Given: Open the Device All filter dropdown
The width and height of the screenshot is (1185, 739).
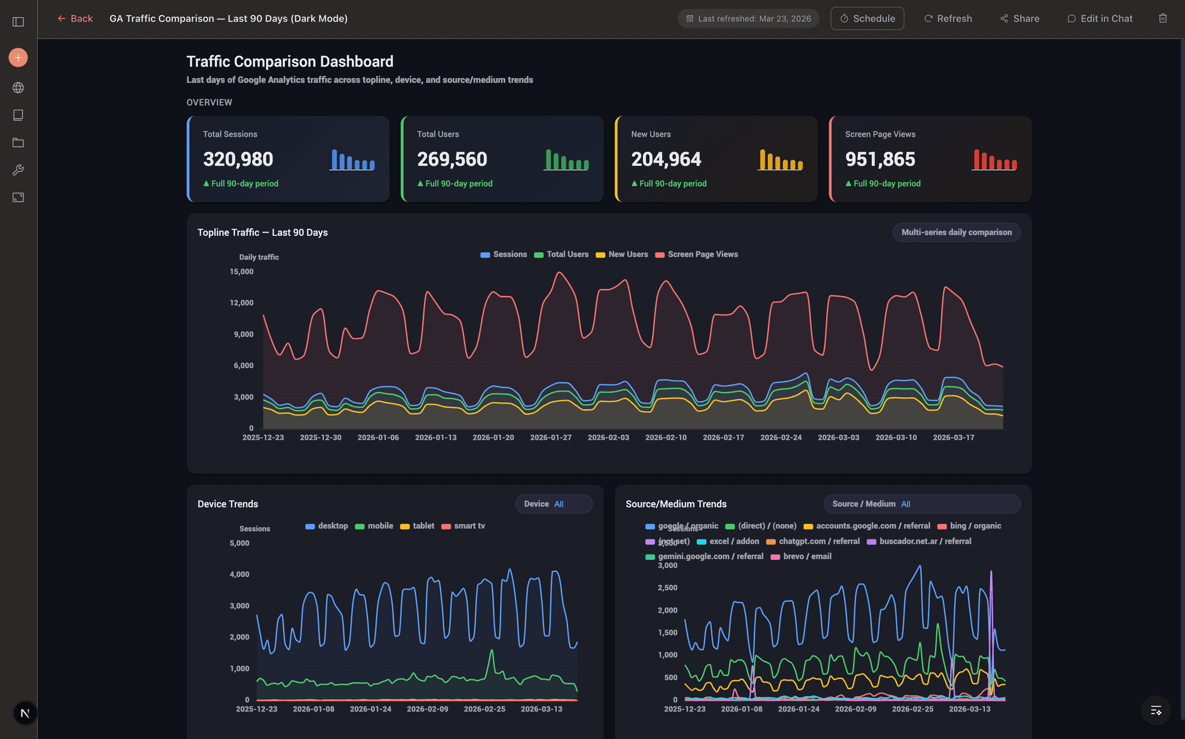Looking at the screenshot, I should 554,504.
